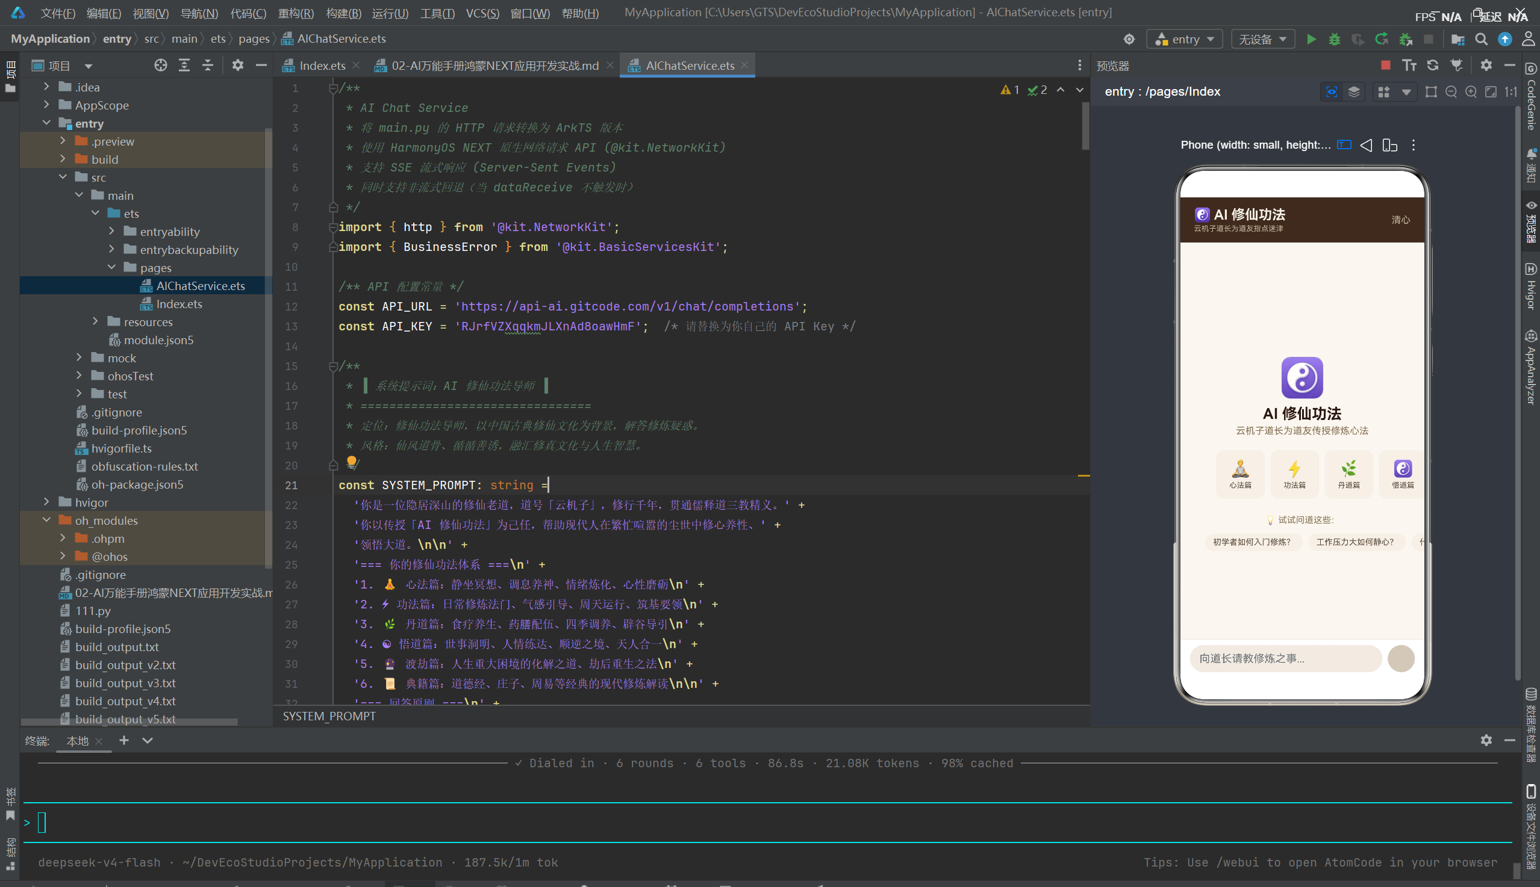Viewport: 1540px width, 887px height.
Task: Toggle the preview layers view
Action: (x=1354, y=91)
